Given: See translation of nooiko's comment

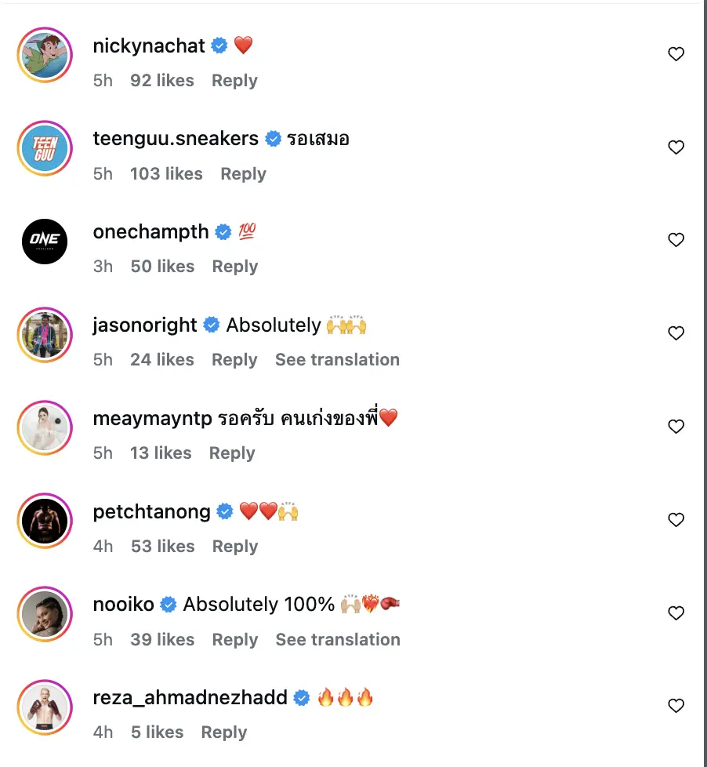Looking at the screenshot, I should [338, 640].
